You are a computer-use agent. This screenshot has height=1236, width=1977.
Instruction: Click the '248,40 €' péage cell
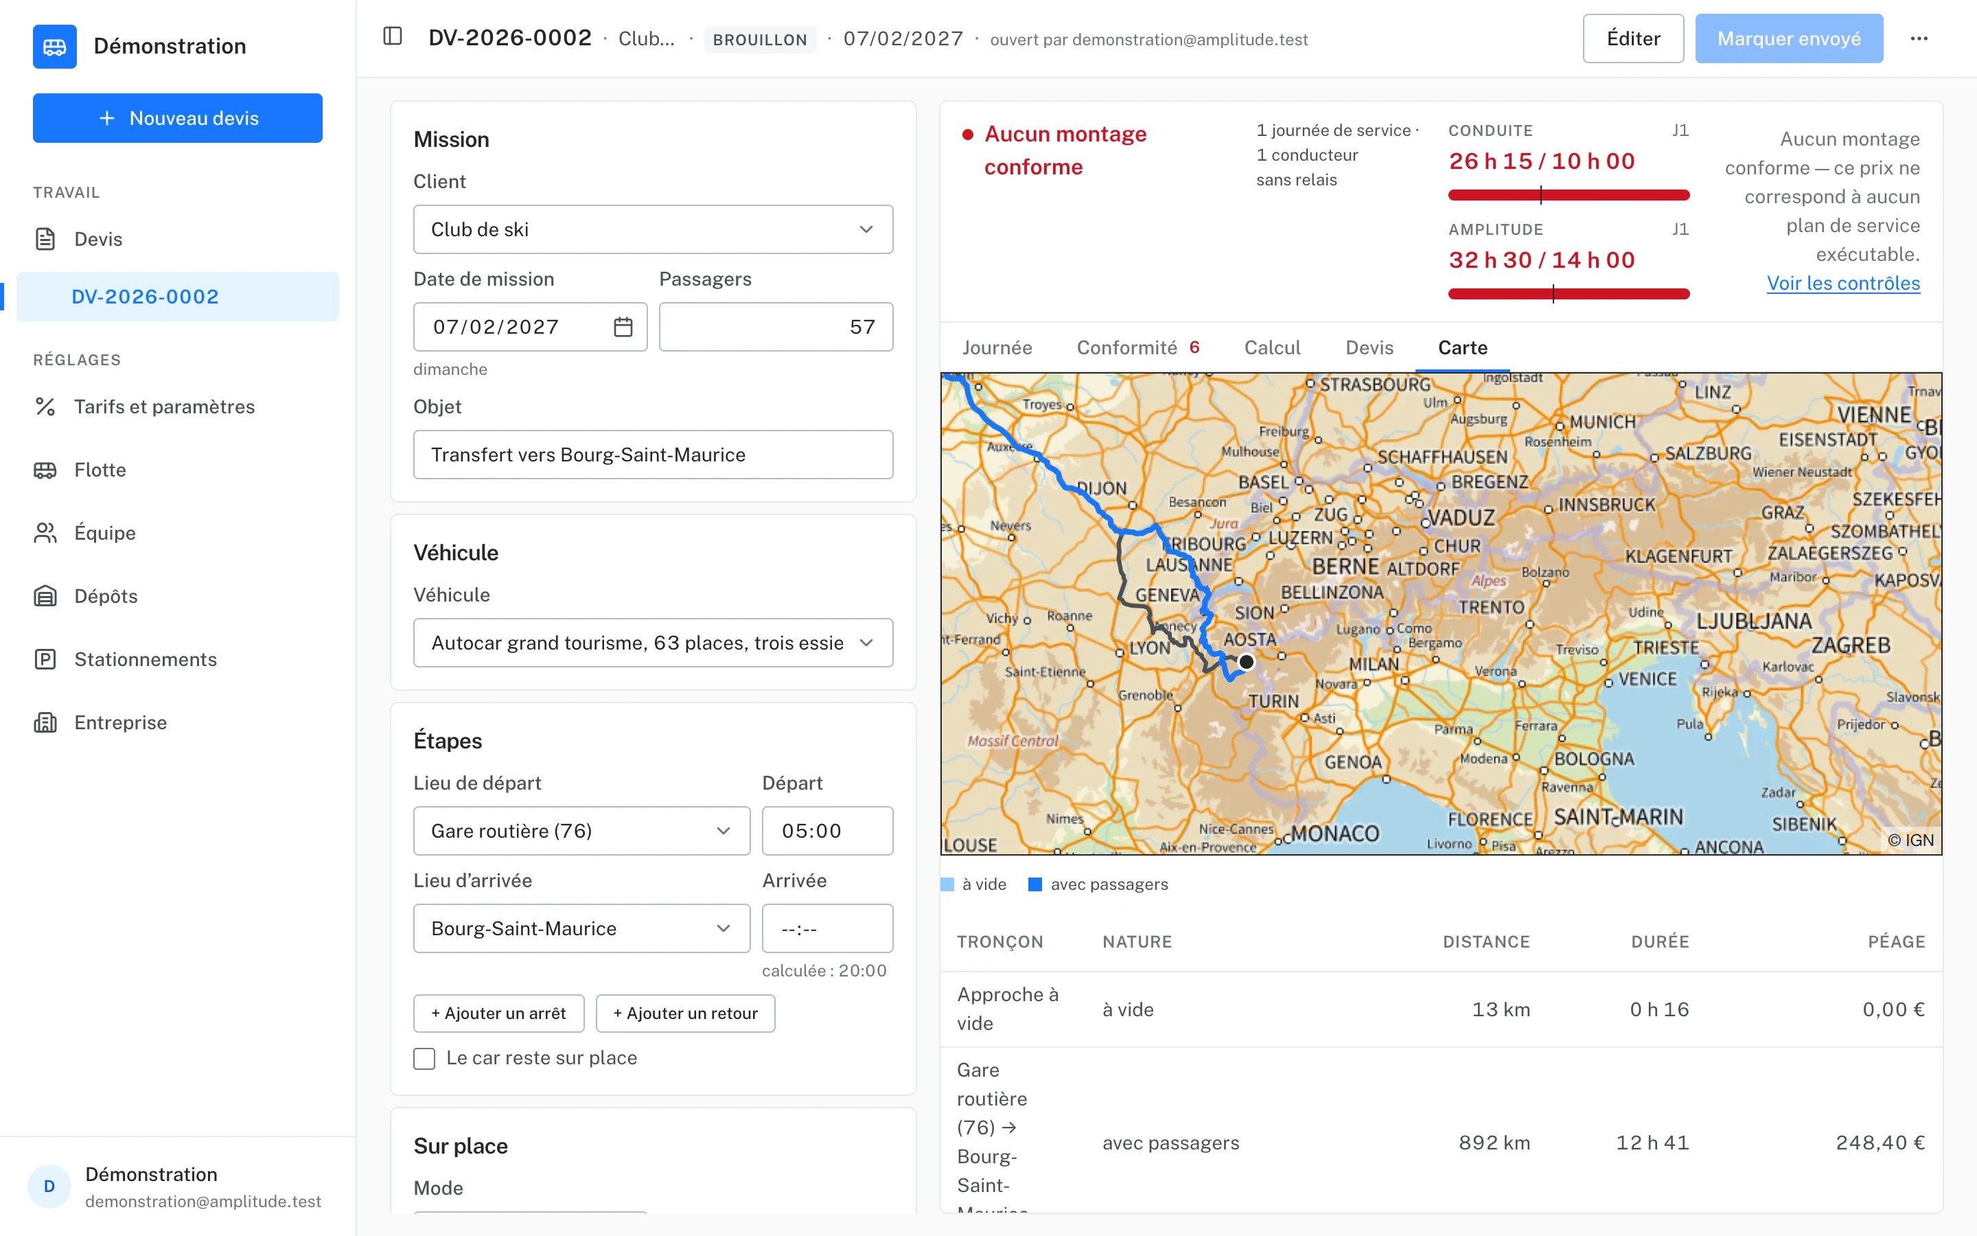[1880, 1143]
